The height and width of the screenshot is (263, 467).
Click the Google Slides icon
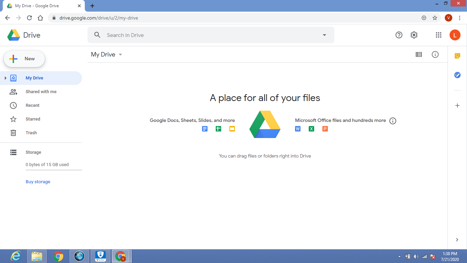(232, 129)
